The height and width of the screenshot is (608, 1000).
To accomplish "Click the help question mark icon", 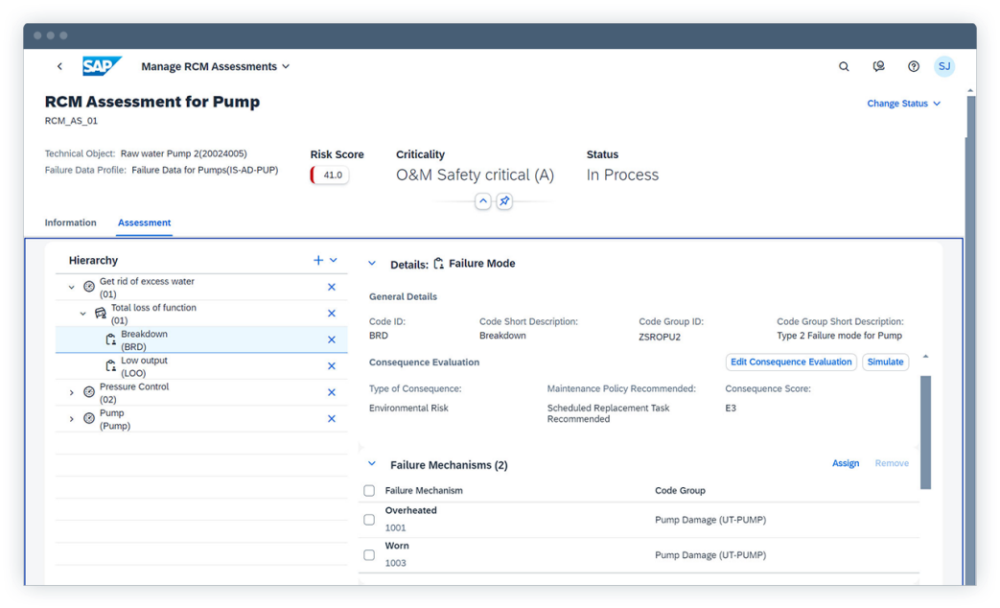I will (913, 66).
